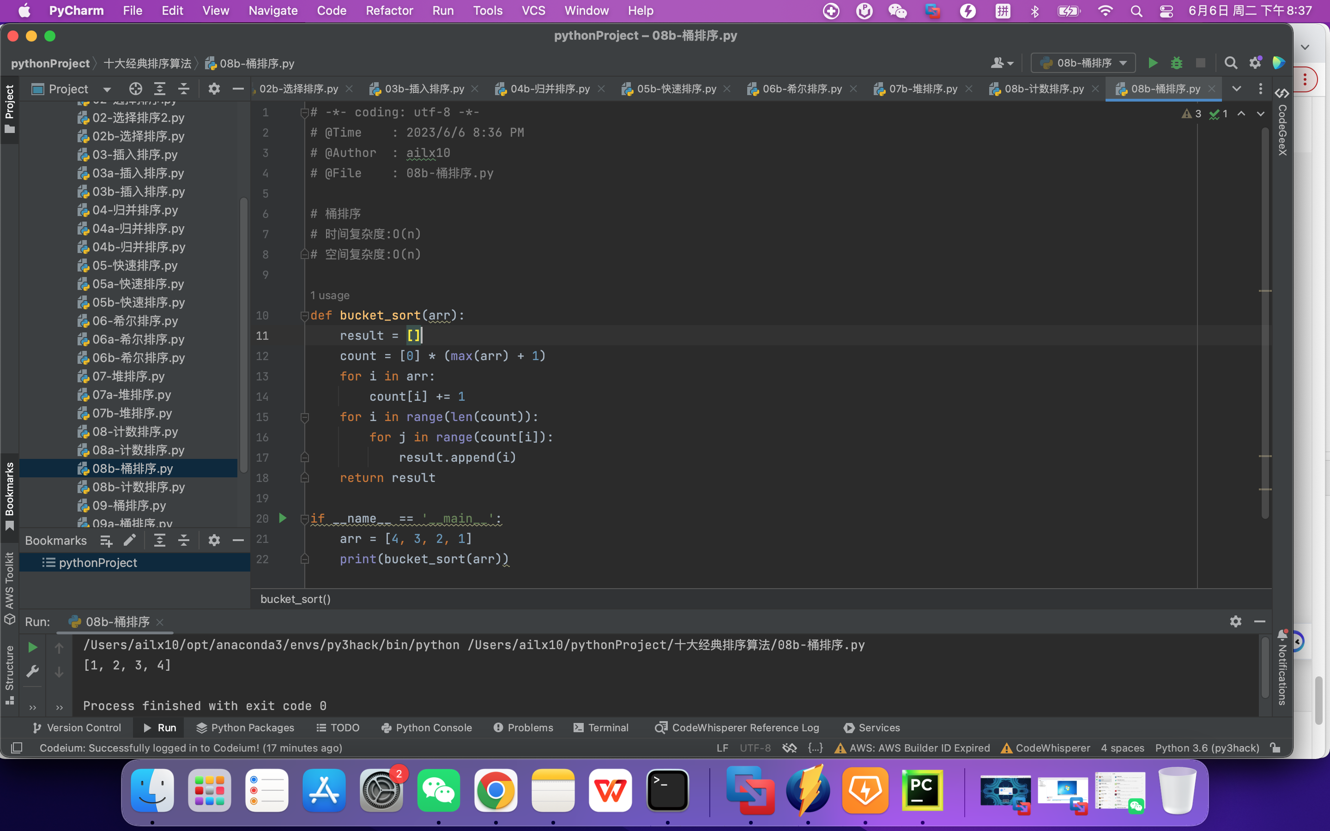Open the run configuration dropdown 08b-桶排序
Viewport: 1330px width, 831px height.
(1082, 63)
